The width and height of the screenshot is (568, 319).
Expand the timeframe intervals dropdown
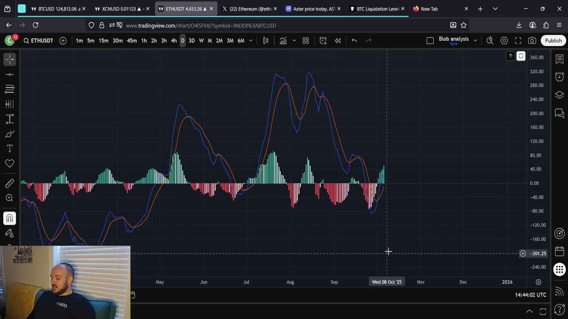coord(251,41)
